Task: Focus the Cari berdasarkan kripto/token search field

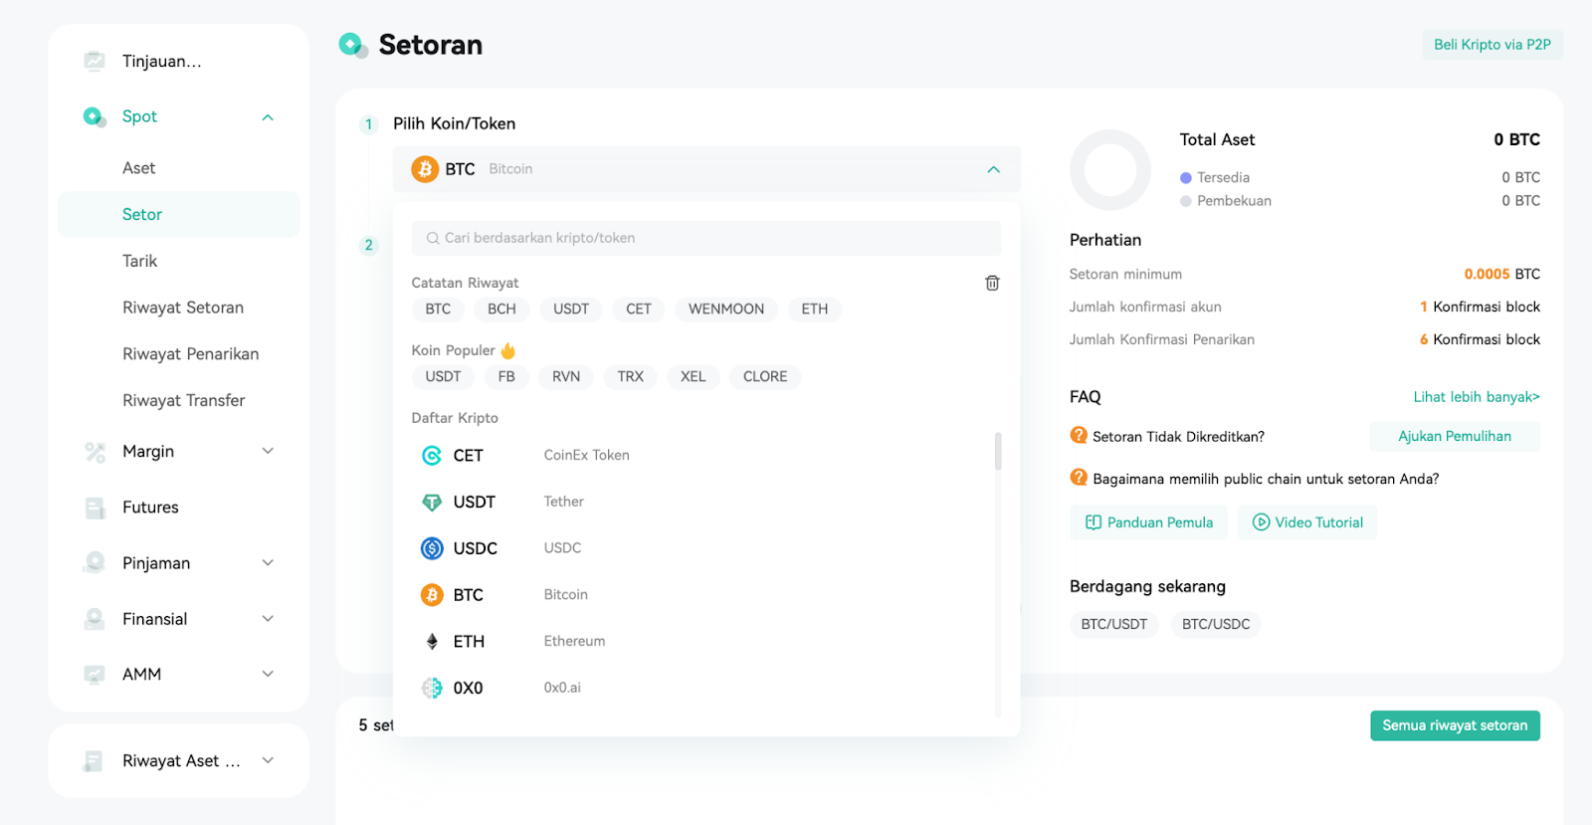Action: (x=706, y=238)
